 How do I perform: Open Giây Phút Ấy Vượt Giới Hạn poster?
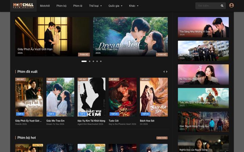29,97
